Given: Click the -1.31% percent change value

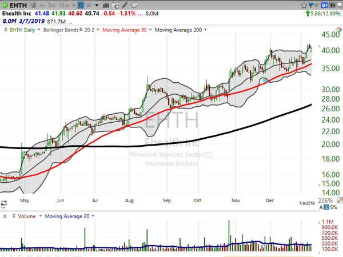Looking at the screenshot, I should click(127, 14).
